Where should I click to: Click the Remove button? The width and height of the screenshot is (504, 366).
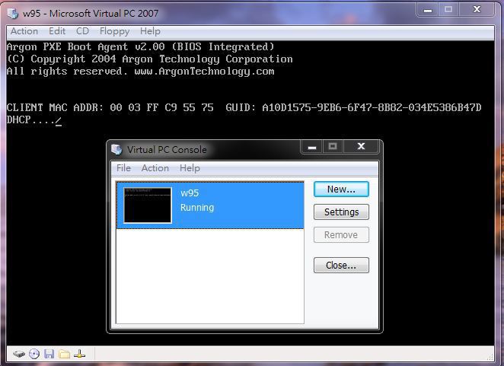pos(341,235)
